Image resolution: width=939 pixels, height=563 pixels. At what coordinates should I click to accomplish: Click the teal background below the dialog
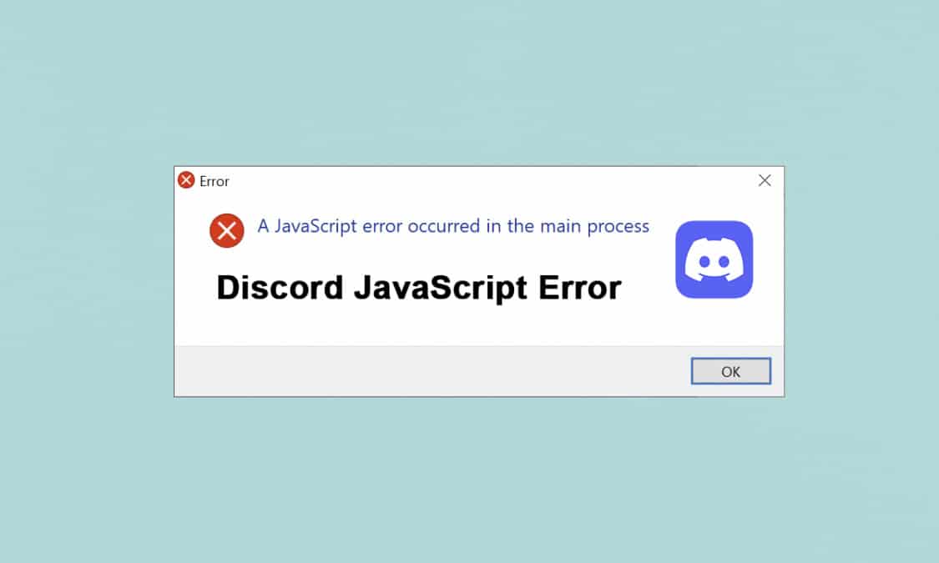[469, 480]
